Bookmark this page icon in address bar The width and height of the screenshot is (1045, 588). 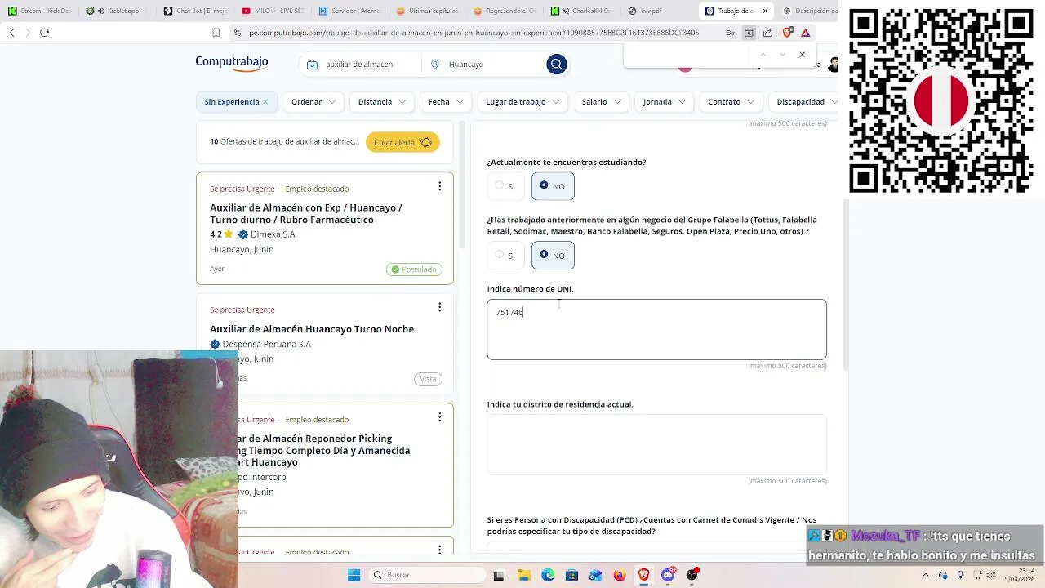(216, 33)
